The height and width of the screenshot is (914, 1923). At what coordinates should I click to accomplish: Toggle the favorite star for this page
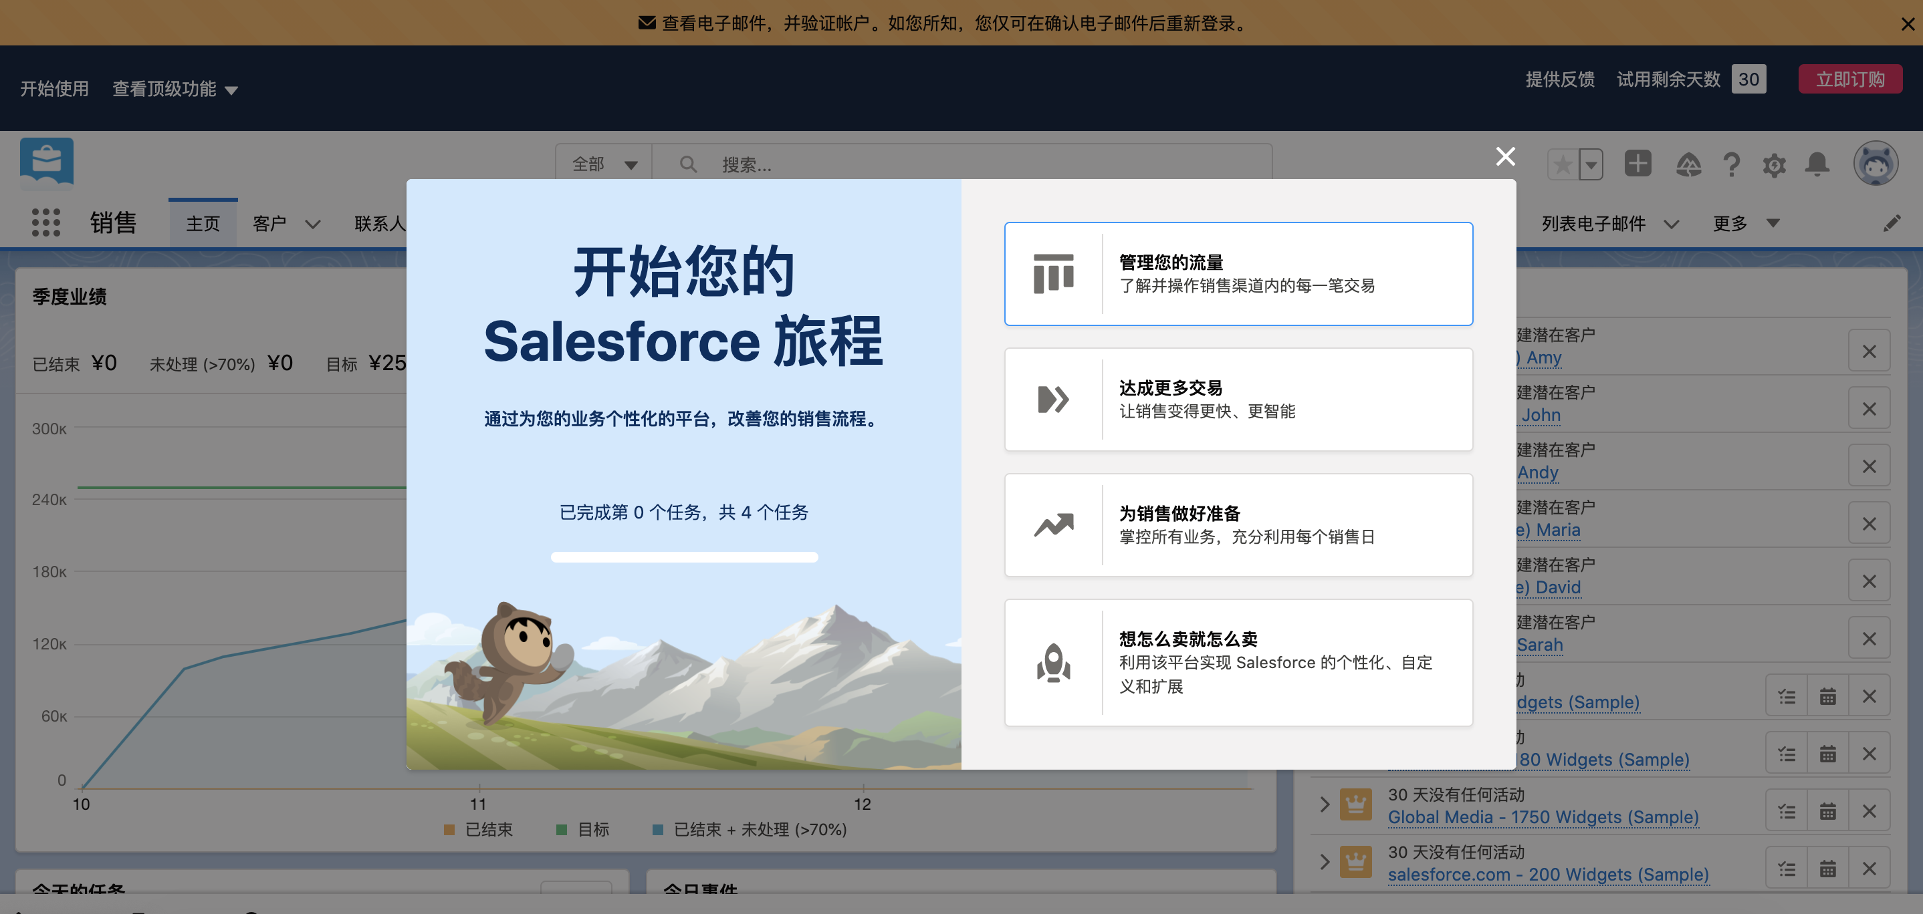tap(1563, 164)
